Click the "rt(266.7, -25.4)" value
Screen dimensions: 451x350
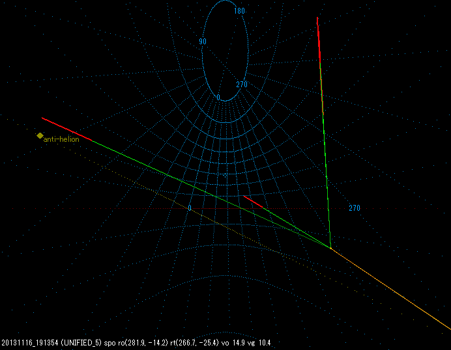196,343
